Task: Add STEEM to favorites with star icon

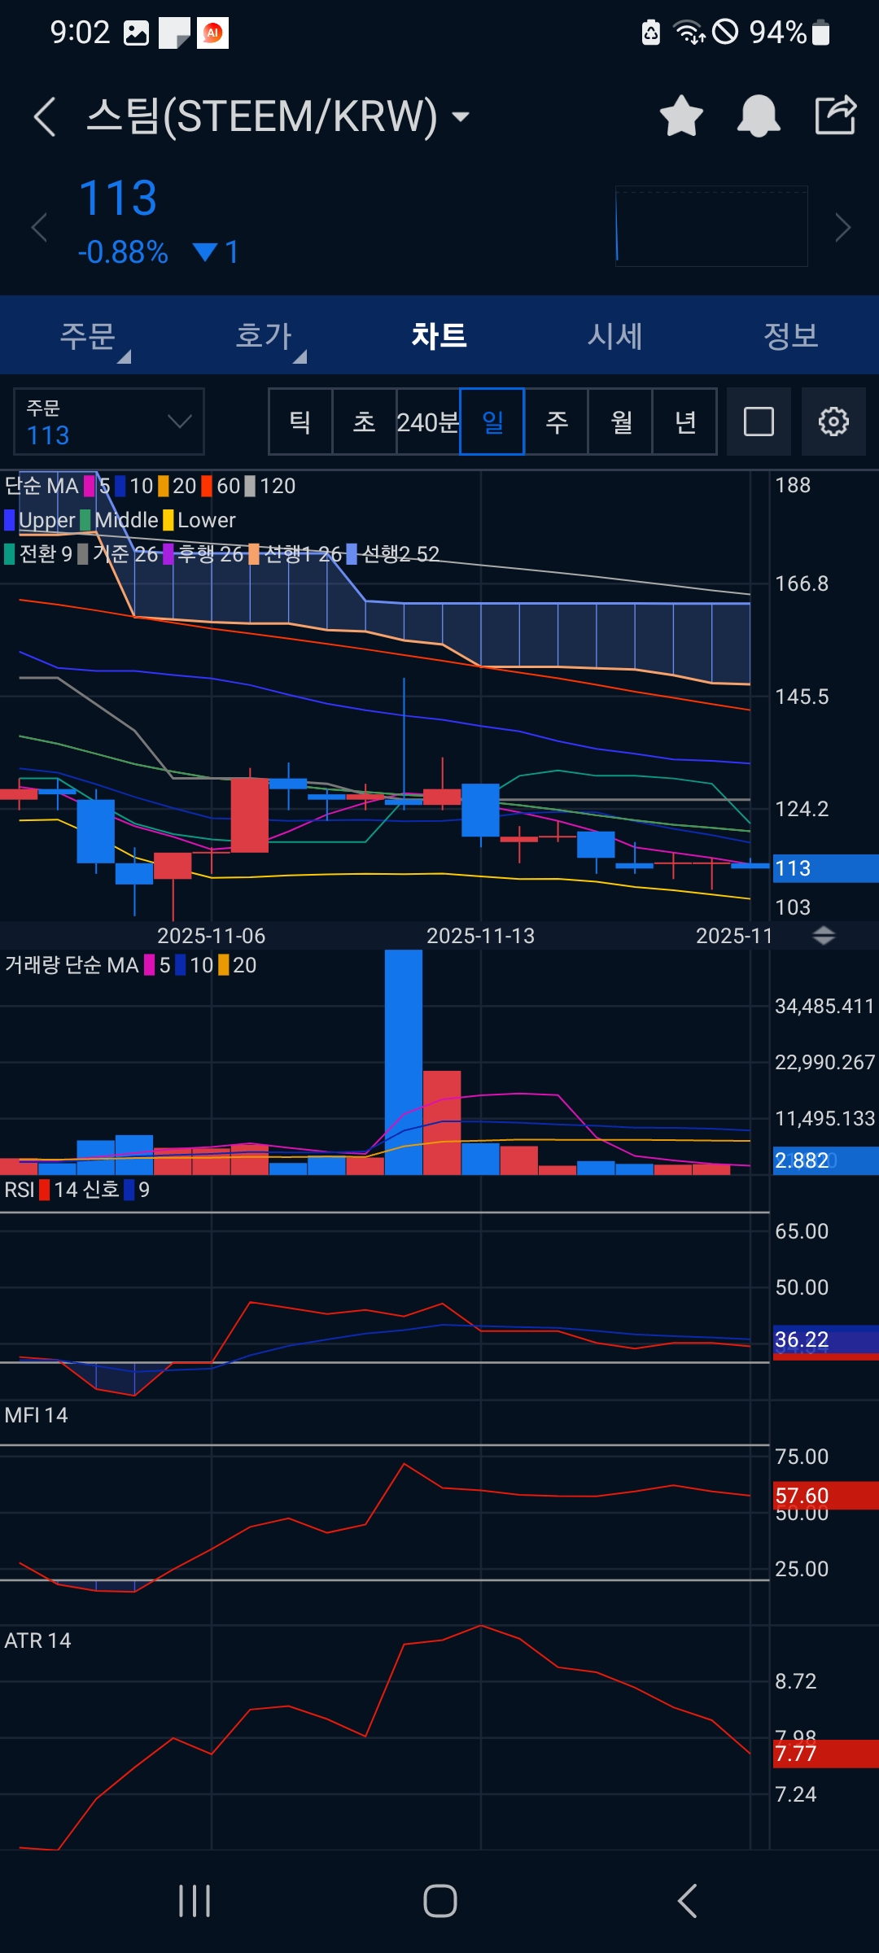Action: [x=681, y=116]
